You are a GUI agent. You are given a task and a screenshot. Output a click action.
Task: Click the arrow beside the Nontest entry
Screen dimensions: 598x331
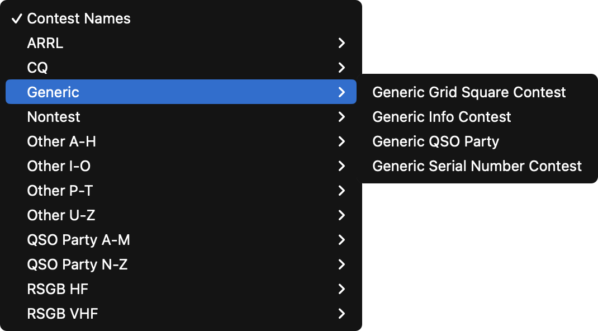(341, 117)
